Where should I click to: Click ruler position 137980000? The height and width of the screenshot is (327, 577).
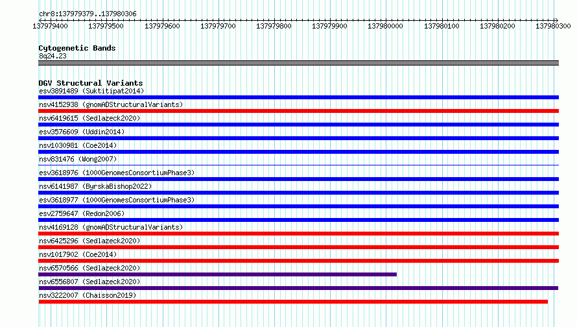(385, 26)
